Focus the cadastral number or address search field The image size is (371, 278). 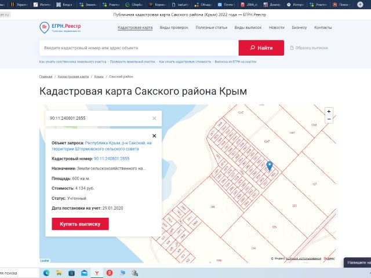click(x=139, y=47)
